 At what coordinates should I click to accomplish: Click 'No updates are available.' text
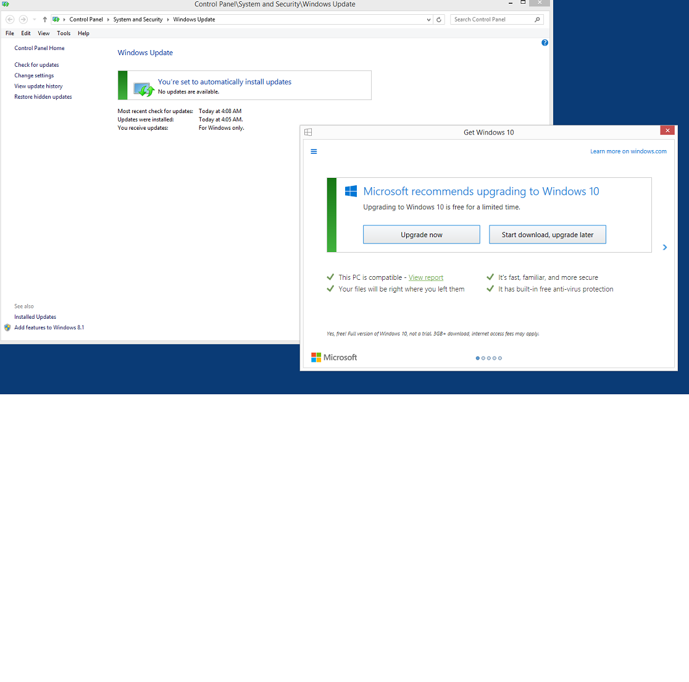pos(188,92)
